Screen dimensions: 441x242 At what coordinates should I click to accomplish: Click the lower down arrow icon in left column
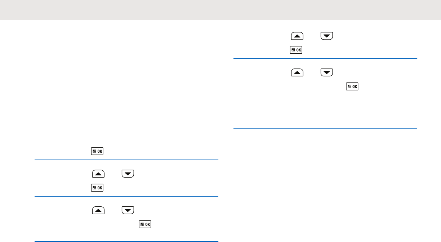click(x=128, y=210)
